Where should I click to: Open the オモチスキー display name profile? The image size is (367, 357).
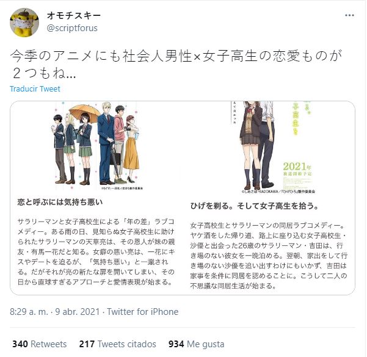pos(73,16)
